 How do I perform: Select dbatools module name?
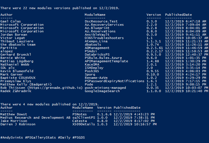click(93, 45)
